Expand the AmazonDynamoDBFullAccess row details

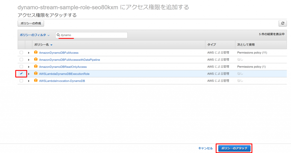click(x=29, y=53)
